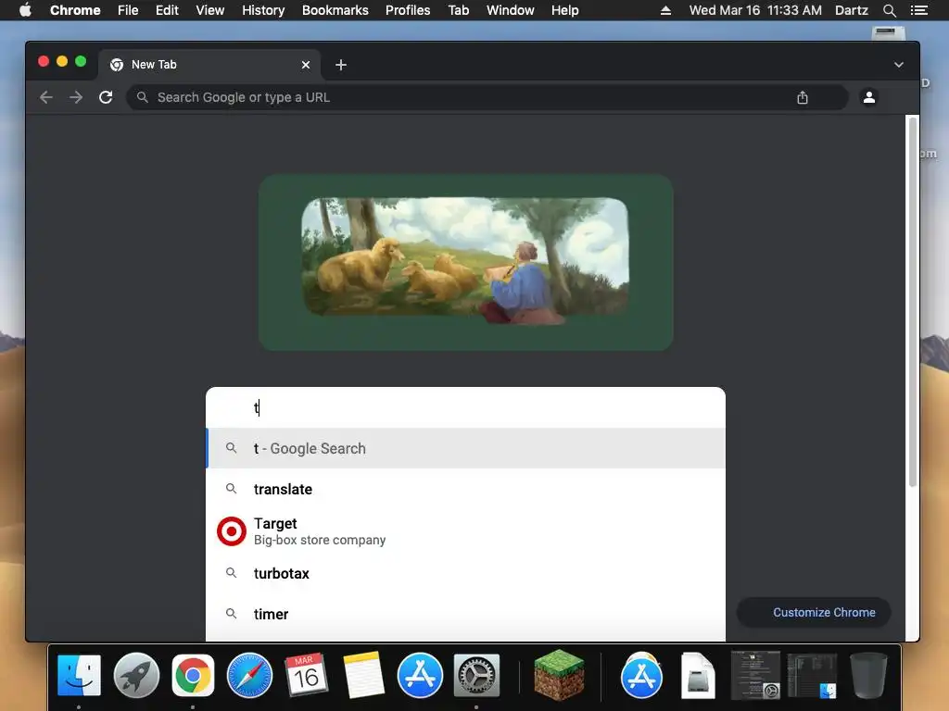Open the Chrome menu in menu bar
This screenshot has height=711, width=949.
[x=75, y=10]
